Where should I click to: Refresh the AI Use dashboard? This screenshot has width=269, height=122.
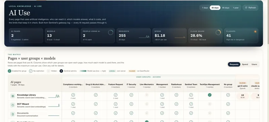(251, 8)
